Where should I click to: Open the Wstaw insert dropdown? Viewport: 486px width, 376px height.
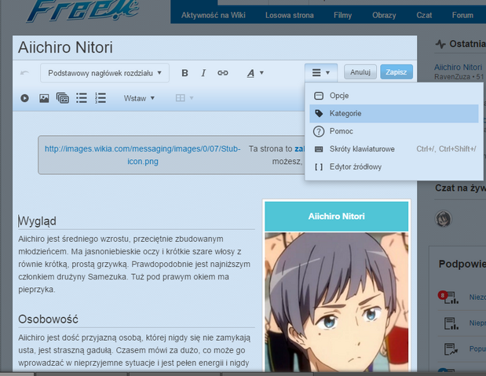click(139, 98)
